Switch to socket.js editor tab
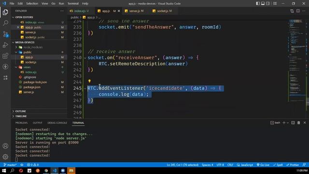Viewport: 309px width, 174px height. pyautogui.click(x=162, y=11)
